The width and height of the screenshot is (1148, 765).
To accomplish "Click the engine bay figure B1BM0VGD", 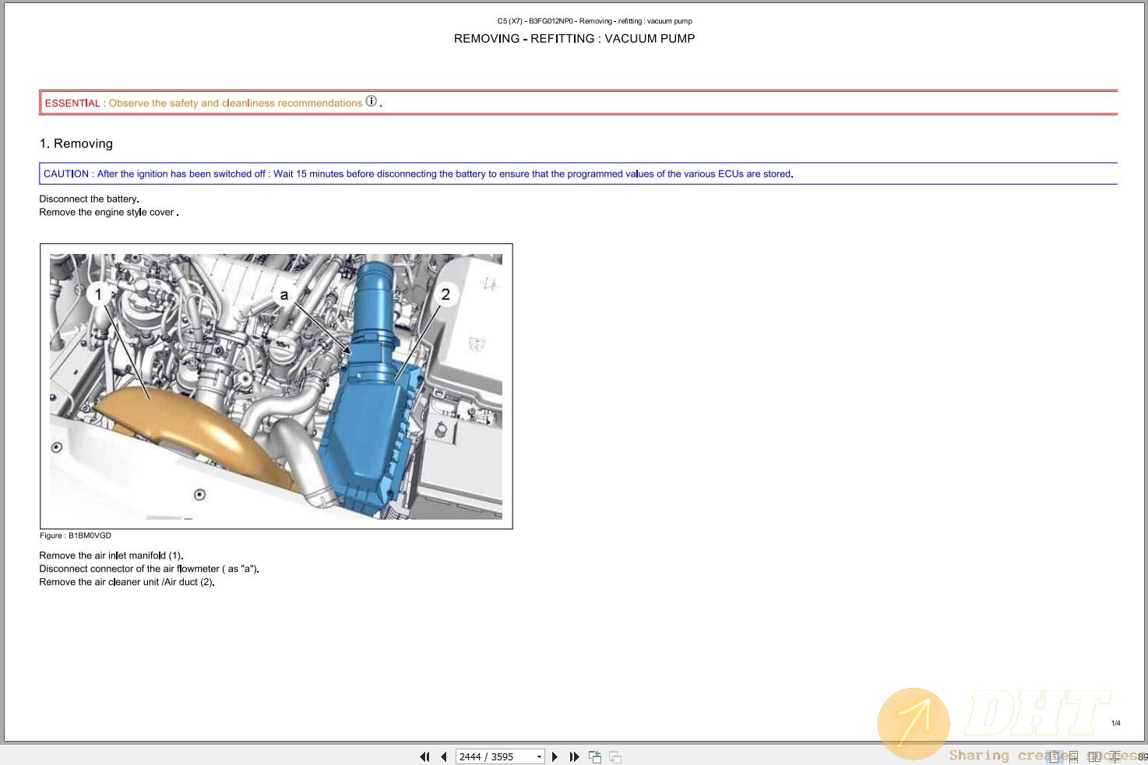I will pos(276,386).
